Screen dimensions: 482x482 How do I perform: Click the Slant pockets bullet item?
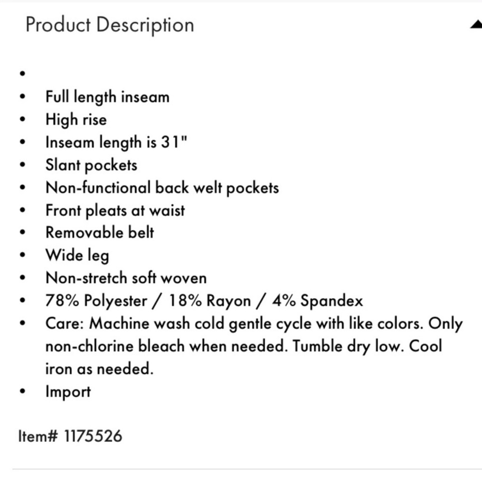pyautogui.click(x=91, y=165)
